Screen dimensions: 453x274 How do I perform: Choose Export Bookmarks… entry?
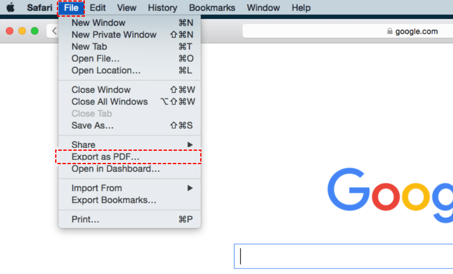130,200
